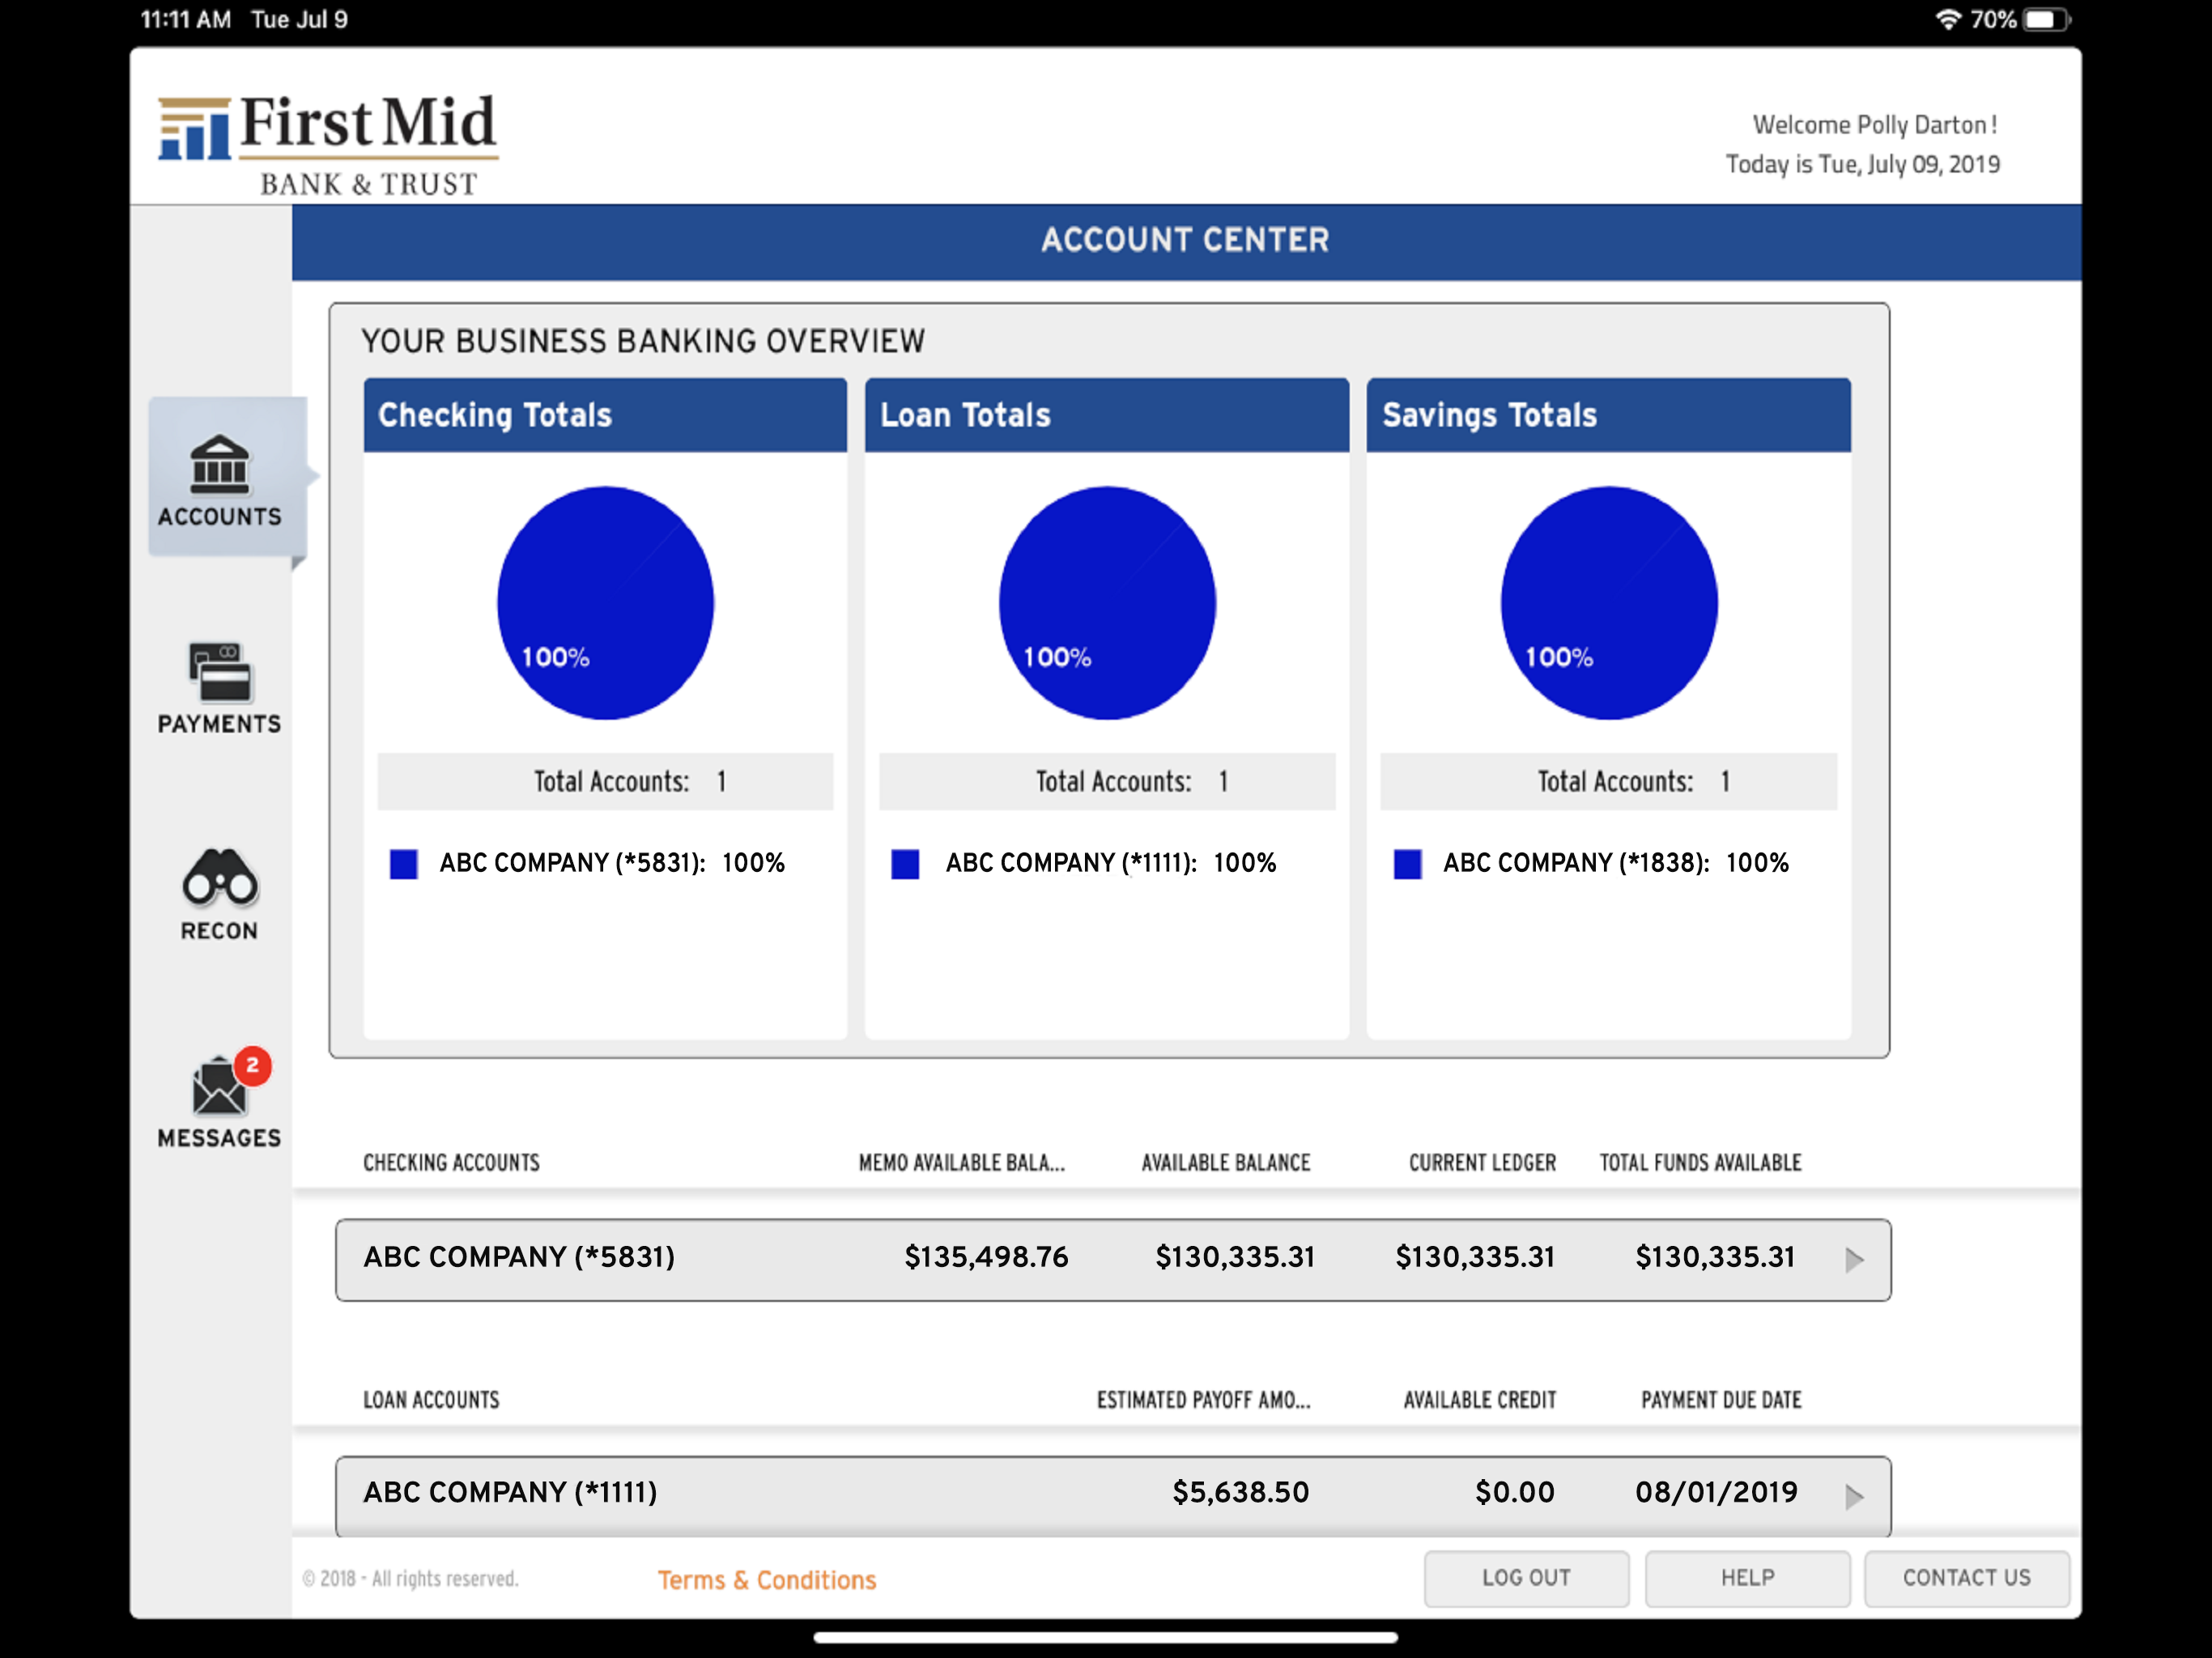
Task: Tap the battery indicator icon
Action: click(2046, 19)
